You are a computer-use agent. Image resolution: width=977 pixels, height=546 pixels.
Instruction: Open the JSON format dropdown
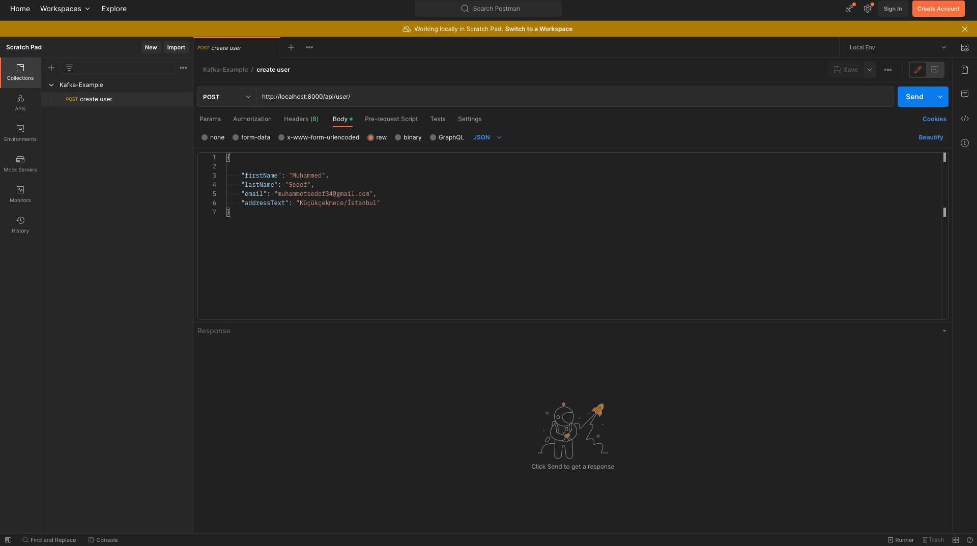[x=487, y=137]
